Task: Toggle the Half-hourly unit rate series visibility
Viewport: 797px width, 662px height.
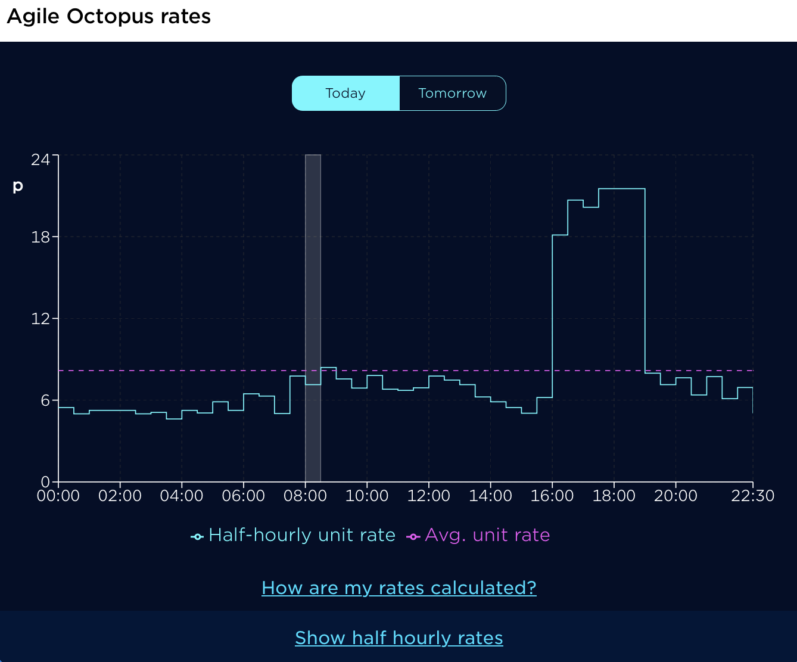Action: pyautogui.click(x=302, y=535)
